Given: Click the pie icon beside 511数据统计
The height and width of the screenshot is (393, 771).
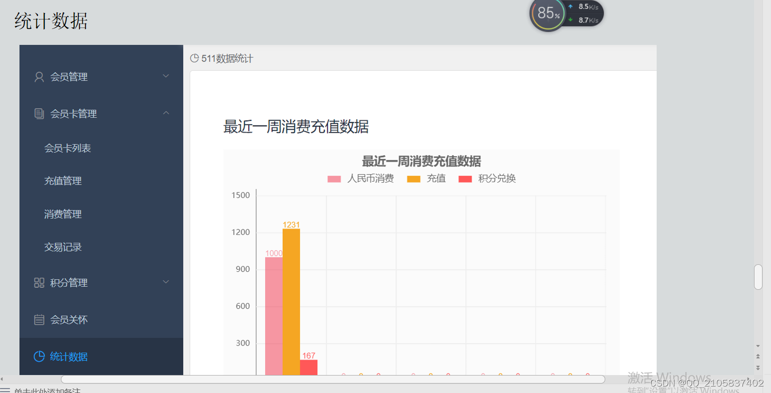Looking at the screenshot, I should 195,58.
